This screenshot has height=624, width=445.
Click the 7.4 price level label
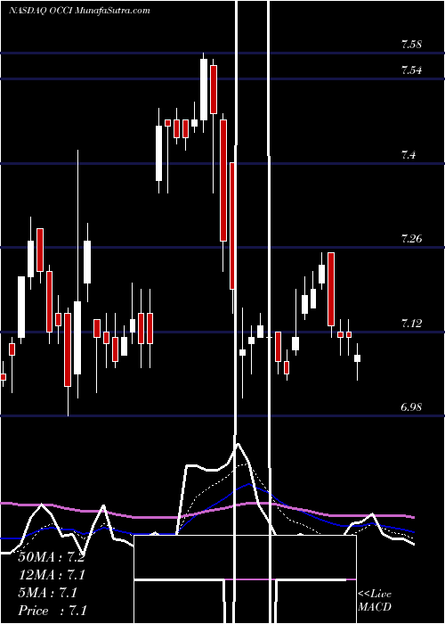(x=409, y=155)
